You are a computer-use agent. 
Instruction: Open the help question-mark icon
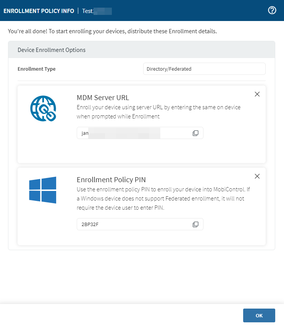[272, 10]
